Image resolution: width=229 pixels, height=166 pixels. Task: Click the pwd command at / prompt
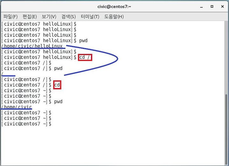coord(58,68)
